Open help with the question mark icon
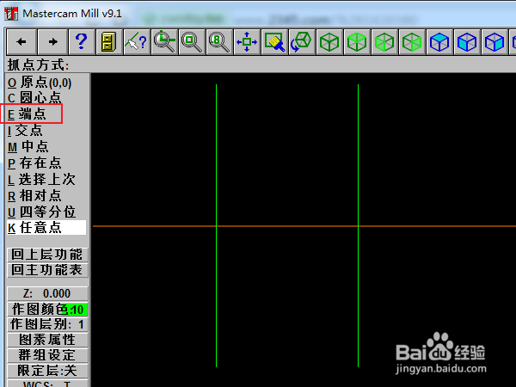The width and height of the screenshot is (516, 387). click(82, 42)
